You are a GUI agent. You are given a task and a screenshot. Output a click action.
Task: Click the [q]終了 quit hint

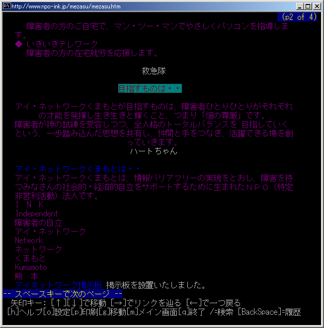192,312
